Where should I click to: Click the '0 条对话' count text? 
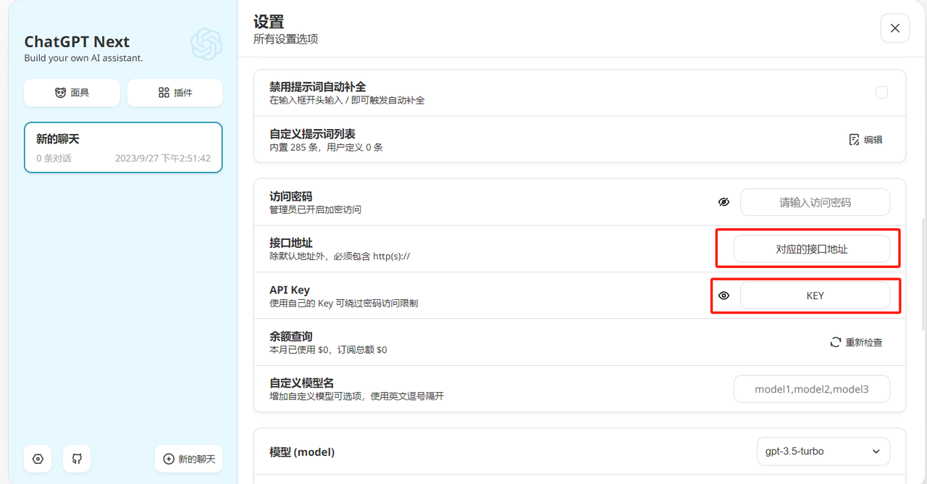pyautogui.click(x=54, y=158)
